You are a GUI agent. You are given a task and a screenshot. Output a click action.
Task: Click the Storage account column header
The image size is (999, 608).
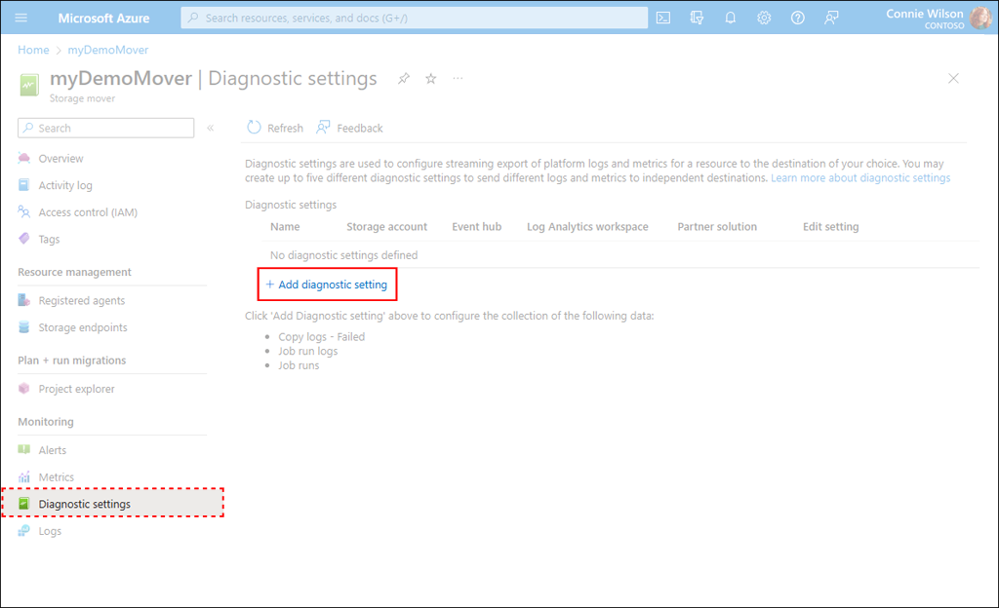tap(386, 226)
